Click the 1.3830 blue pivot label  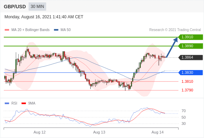coord(191,72)
